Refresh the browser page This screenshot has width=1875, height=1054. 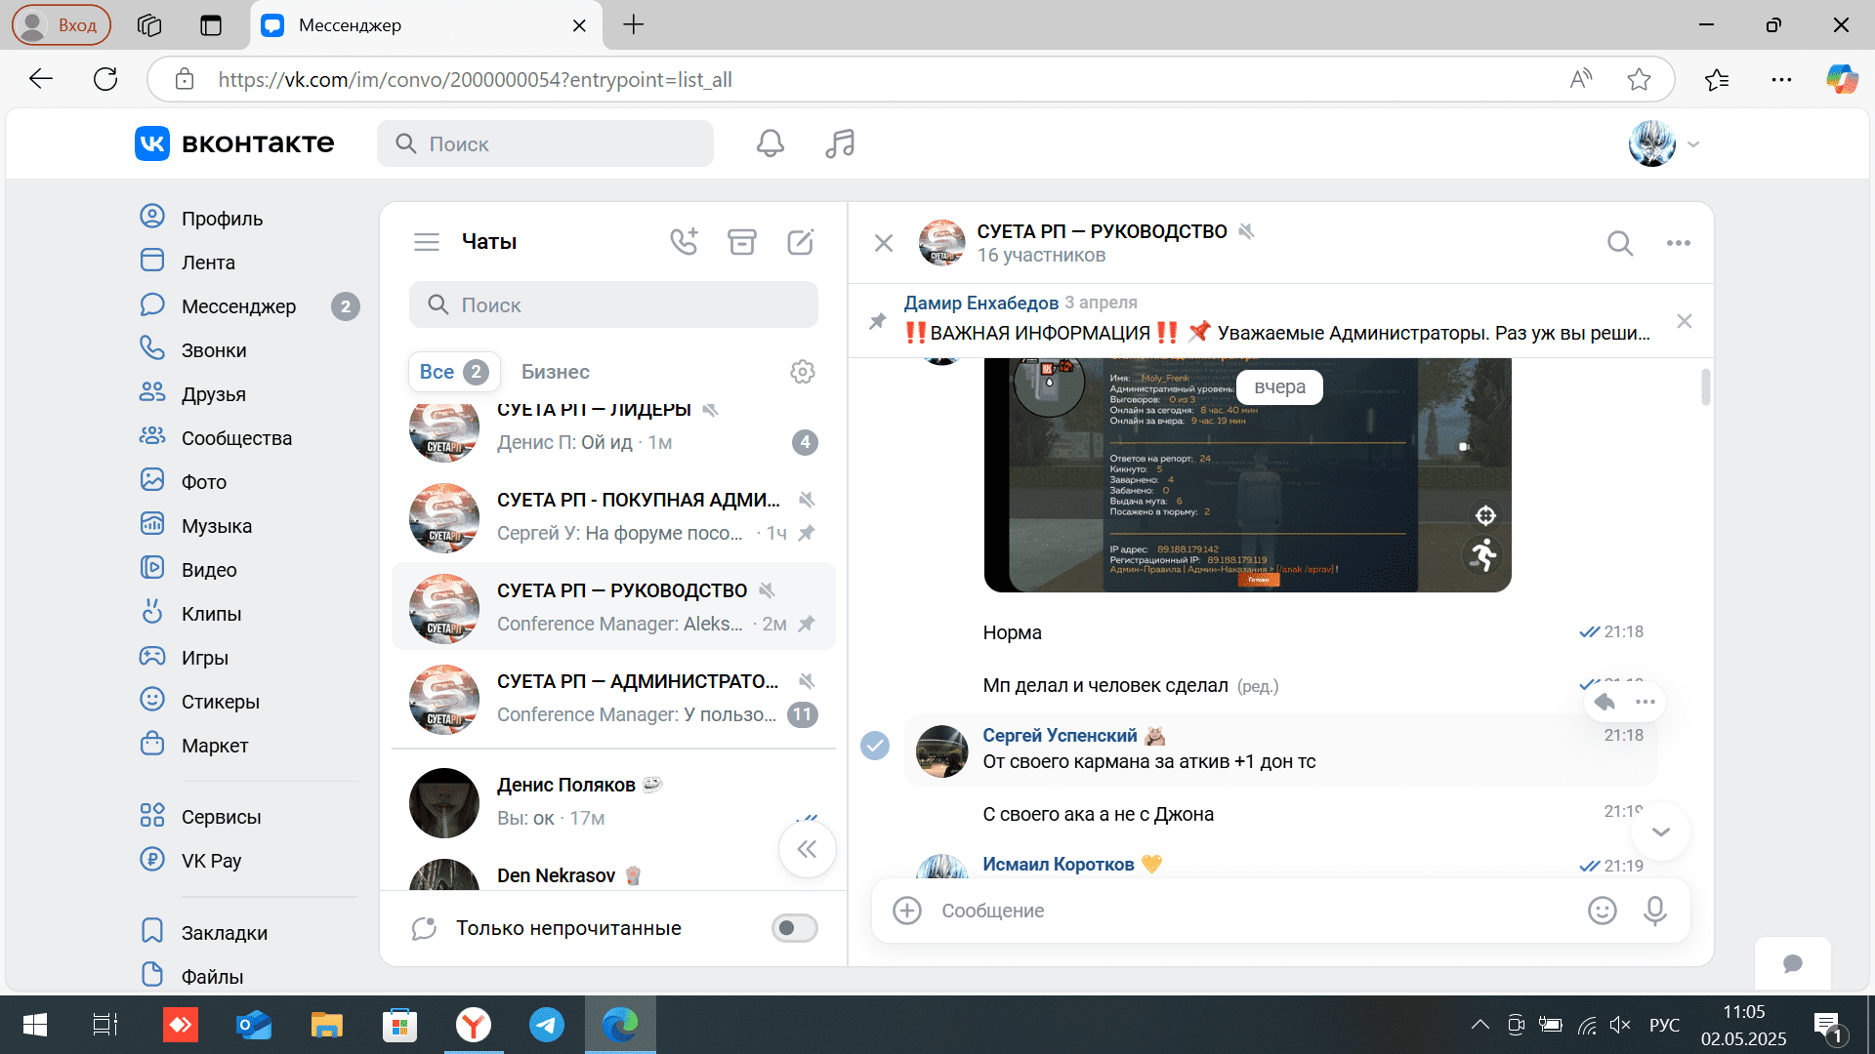click(105, 79)
